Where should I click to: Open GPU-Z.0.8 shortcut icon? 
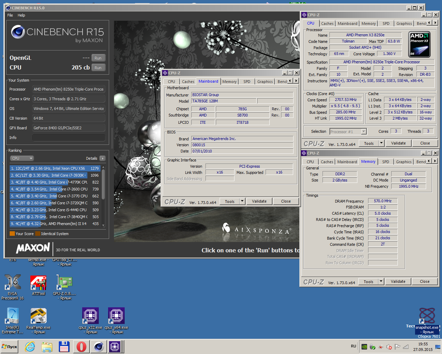click(64, 287)
